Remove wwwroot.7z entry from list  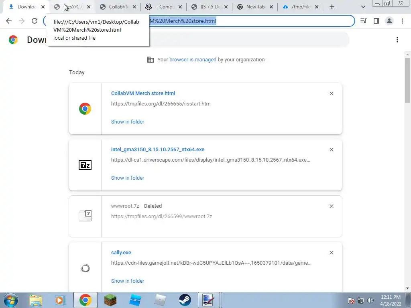[332, 206]
